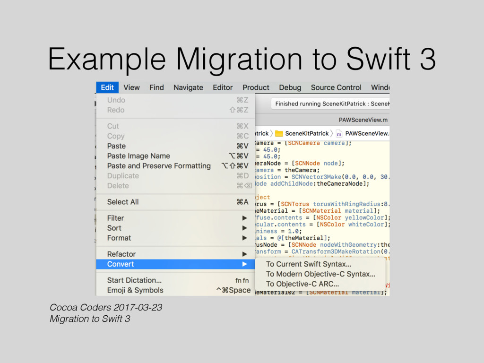Open the Editor menu

(223, 87)
